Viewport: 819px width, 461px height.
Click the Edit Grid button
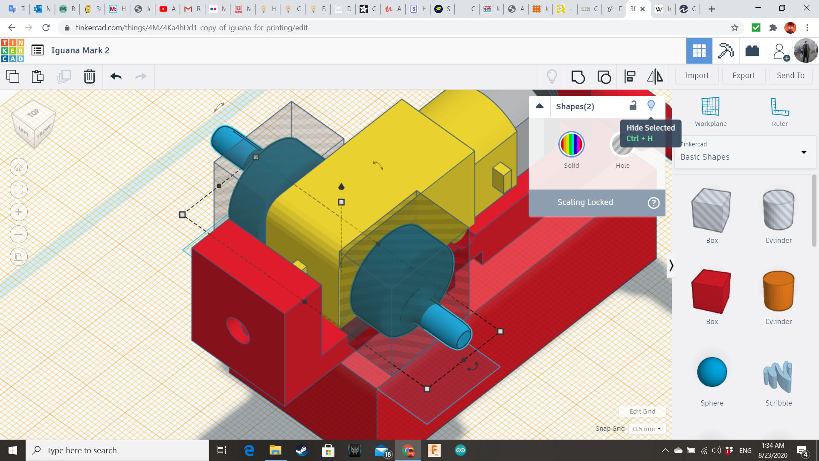point(642,411)
